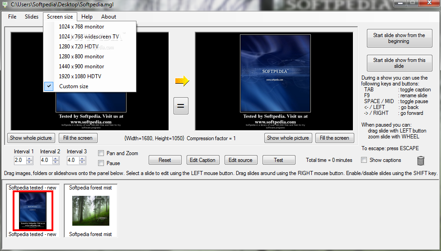The image size is (441, 251).
Task: Click left panel Show whole picture button
Action: point(31,138)
